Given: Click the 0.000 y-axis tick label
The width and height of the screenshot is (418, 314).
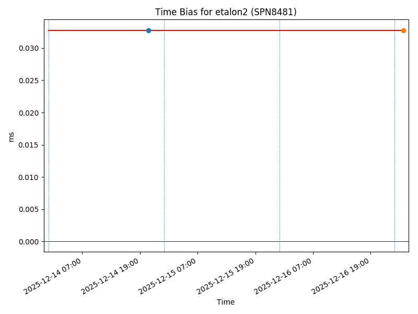Looking at the screenshot, I should [x=28, y=242].
